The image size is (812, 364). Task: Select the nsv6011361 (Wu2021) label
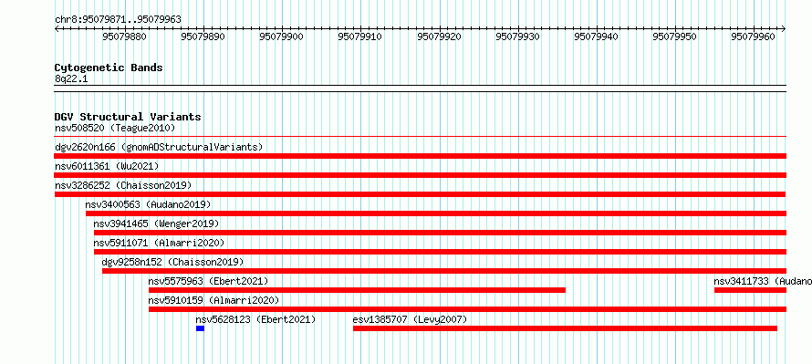point(107,166)
